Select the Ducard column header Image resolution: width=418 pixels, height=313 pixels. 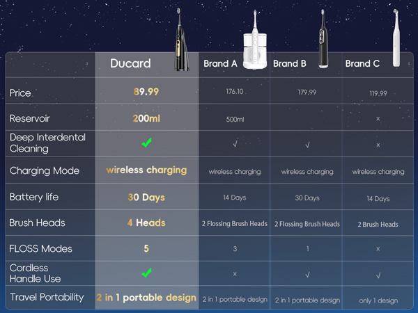coord(130,63)
